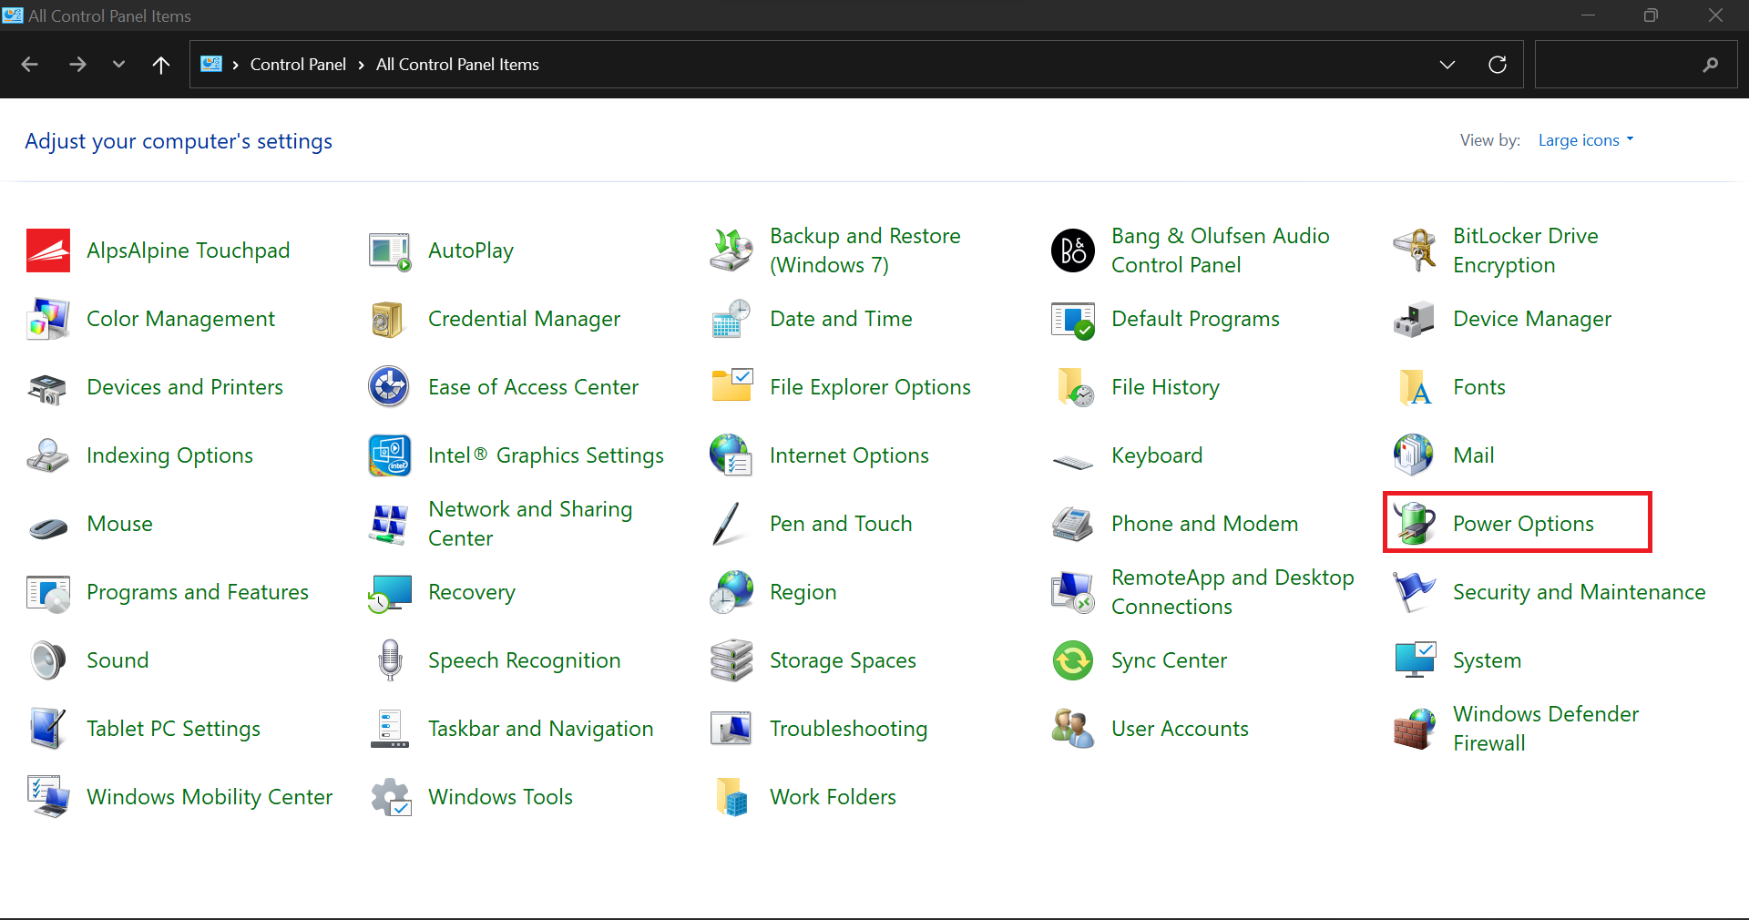The height and width of the screenshot is (920, 1749).
Task: Open the Color Management icon
Action: point(48,319)
